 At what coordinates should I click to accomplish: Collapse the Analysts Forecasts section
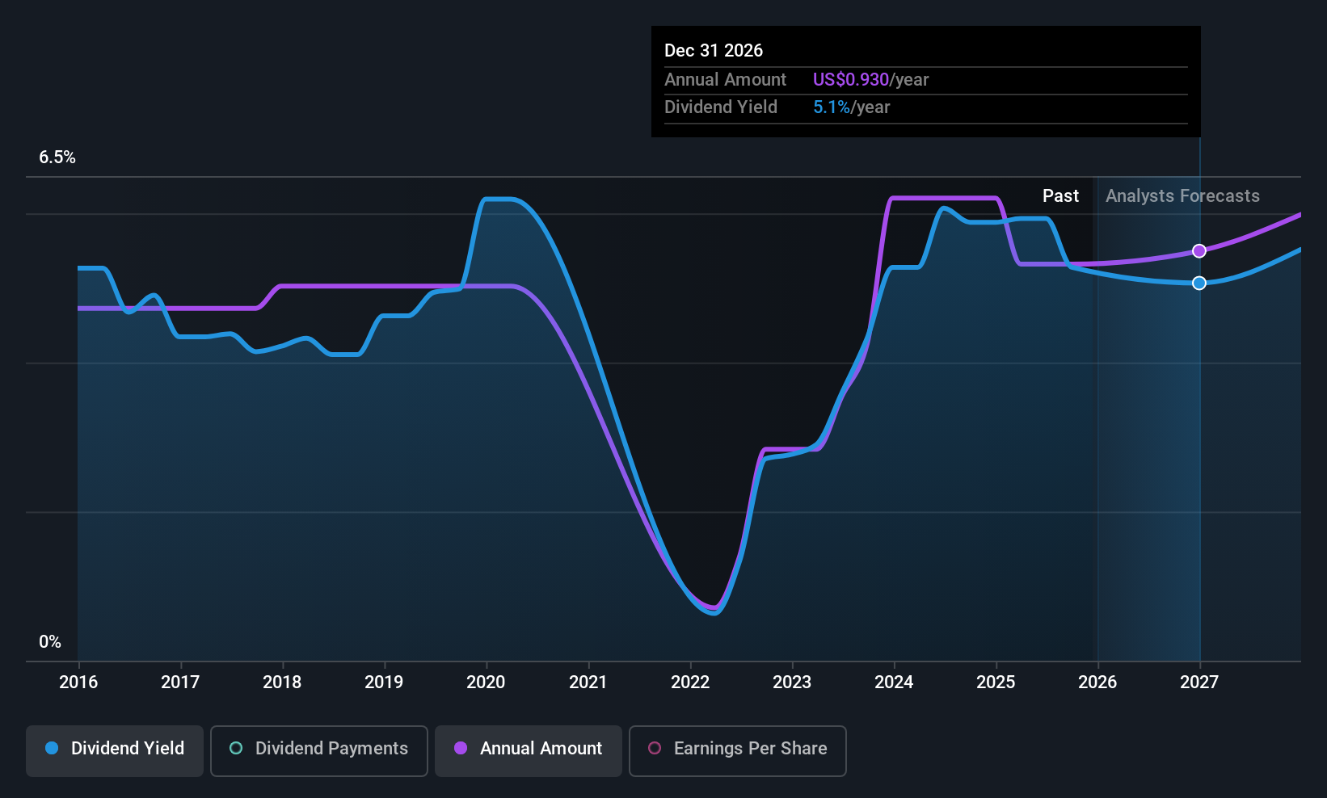point(1182,195)
